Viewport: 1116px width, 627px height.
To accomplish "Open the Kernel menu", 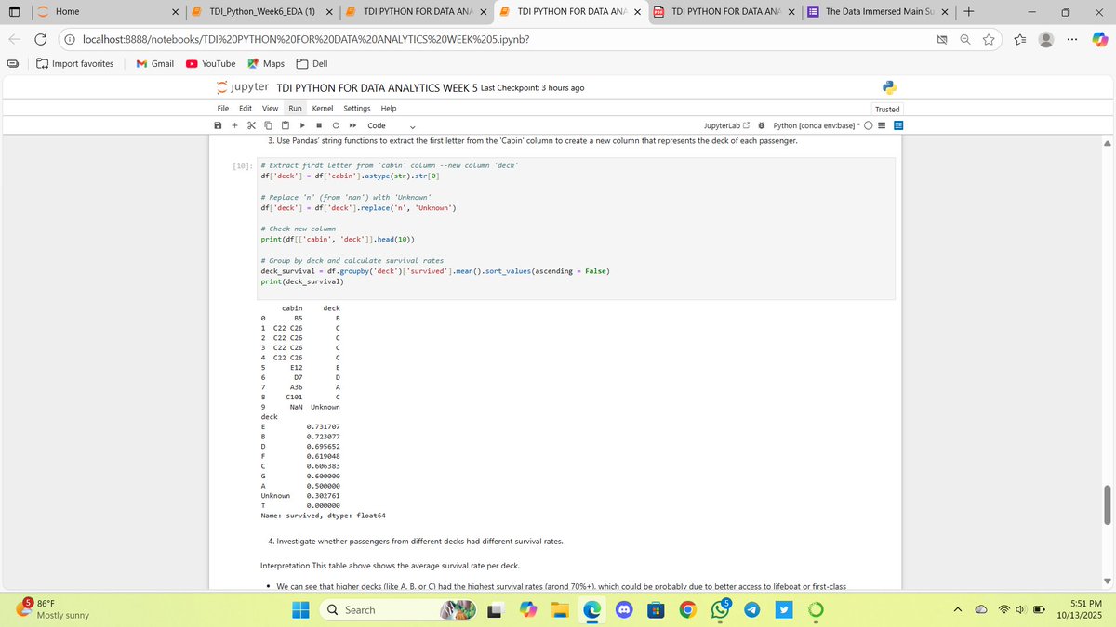I will 322,108.
